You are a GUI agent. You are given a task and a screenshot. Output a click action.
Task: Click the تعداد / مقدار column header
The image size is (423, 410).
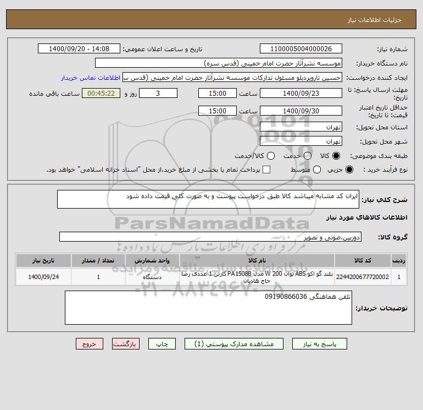98,260
